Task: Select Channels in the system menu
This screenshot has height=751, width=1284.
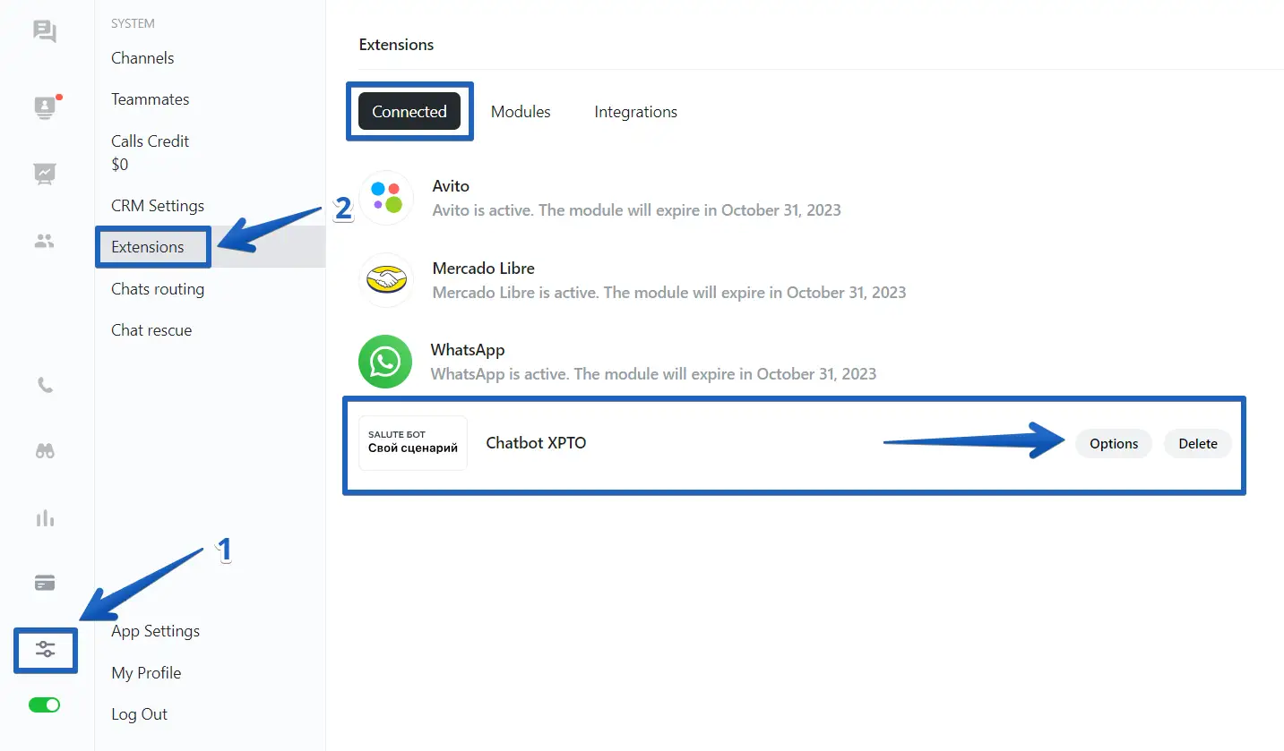Action: tap(142, 58)
